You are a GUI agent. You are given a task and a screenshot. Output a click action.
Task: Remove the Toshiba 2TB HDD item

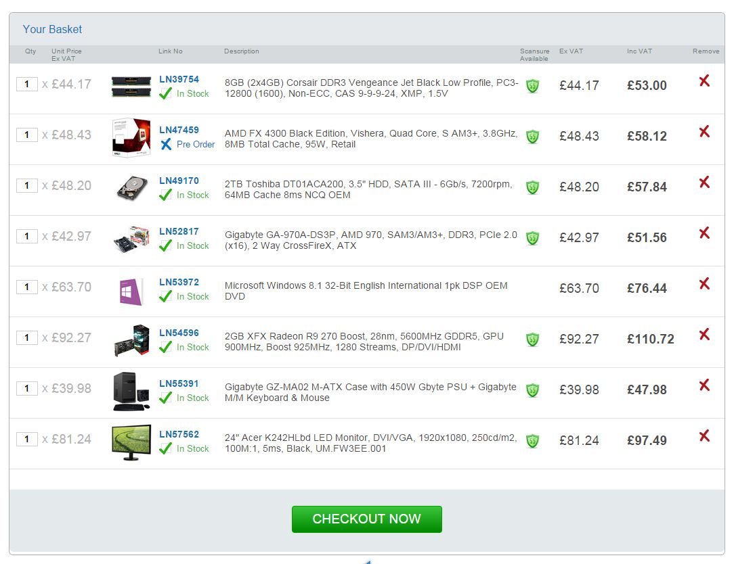point(704,183)
